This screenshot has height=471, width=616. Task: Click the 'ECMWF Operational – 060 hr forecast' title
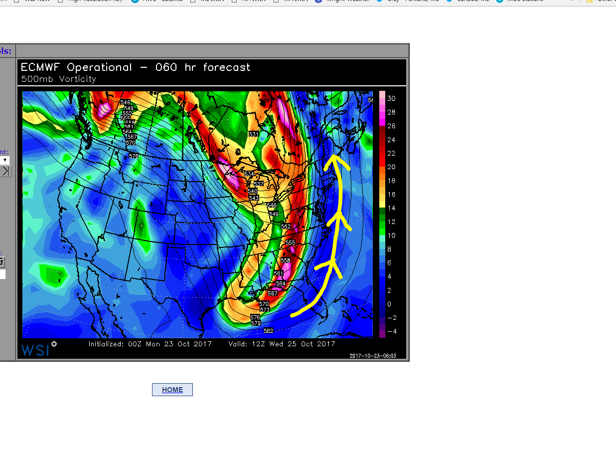tap(136, 67)
